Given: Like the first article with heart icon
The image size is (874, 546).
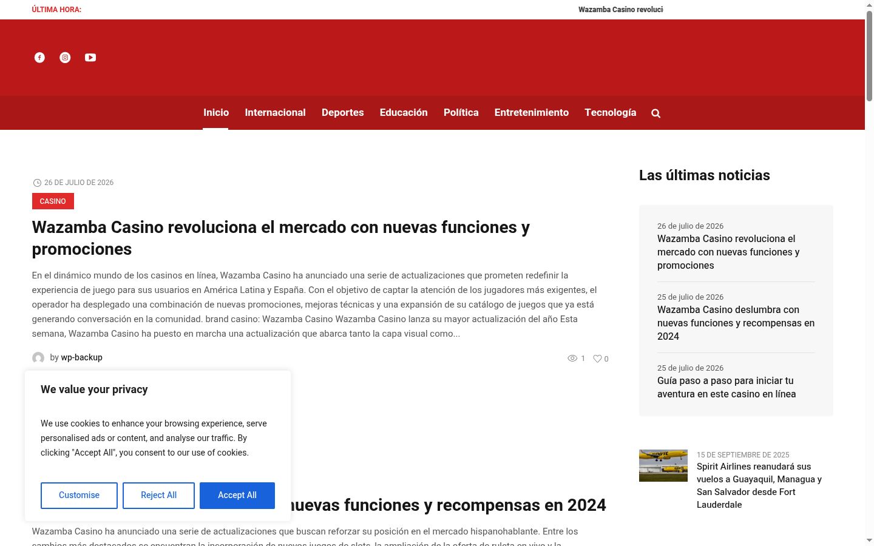Looking at the screenshot, I should (597, 359).
